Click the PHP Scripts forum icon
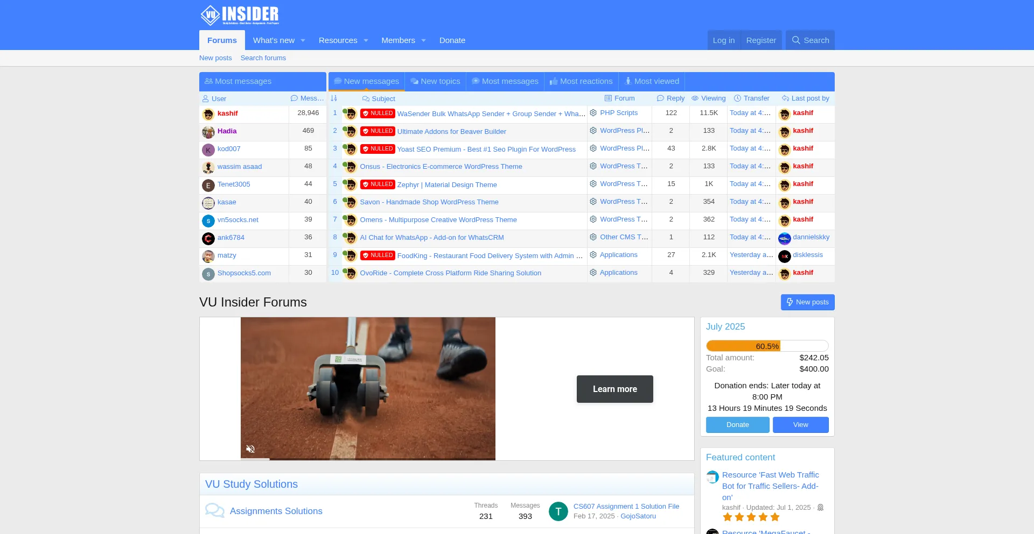The width and height of the screenshot is (1034, 534). pyautogui.click(x=593, y=113)
